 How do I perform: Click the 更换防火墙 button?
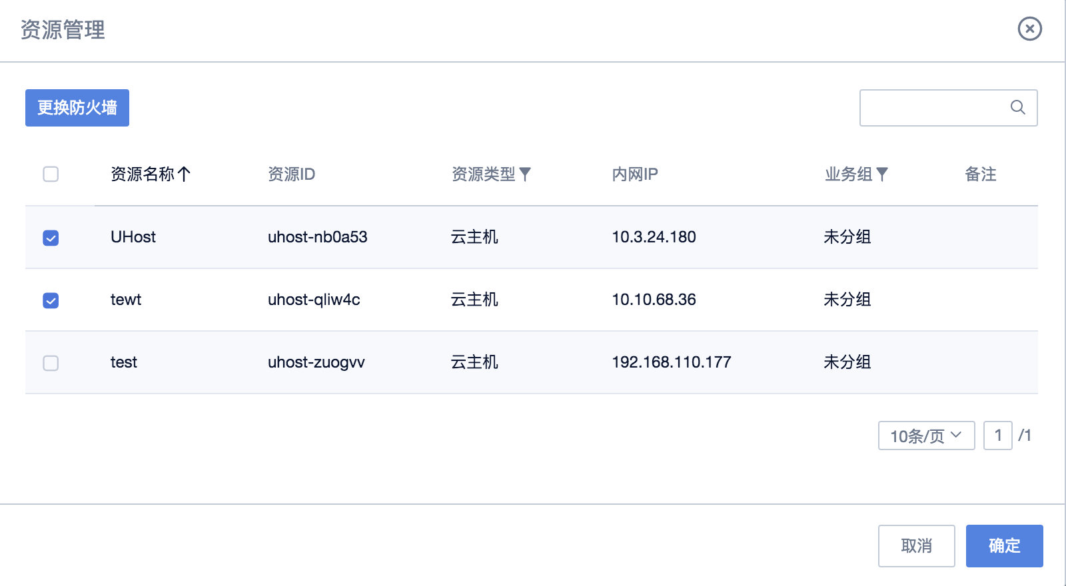pos(77,108)
